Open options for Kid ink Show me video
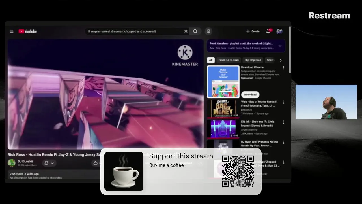 (284, 122)
